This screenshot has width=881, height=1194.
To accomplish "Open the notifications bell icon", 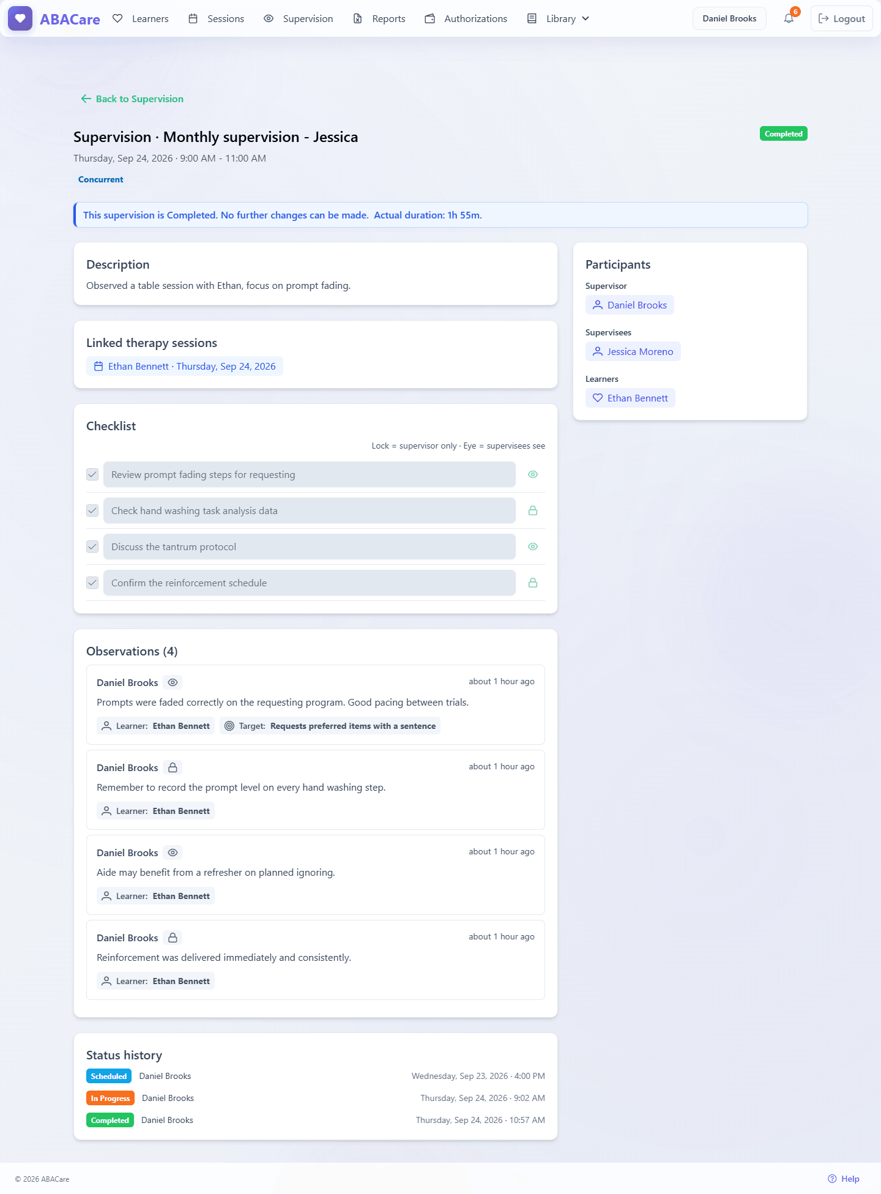I will [x=789, y=18].
